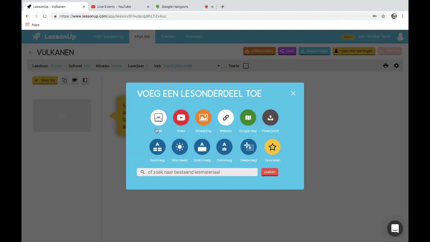Open the user profile avatar icon
Viewport: 430px width, 242px height.
point(400,37)
